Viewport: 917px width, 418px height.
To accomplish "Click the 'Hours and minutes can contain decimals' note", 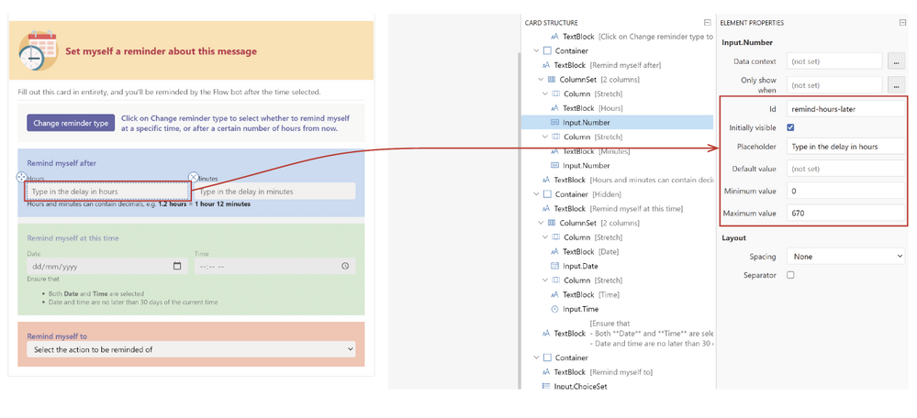I will click(x=139, y=204).
